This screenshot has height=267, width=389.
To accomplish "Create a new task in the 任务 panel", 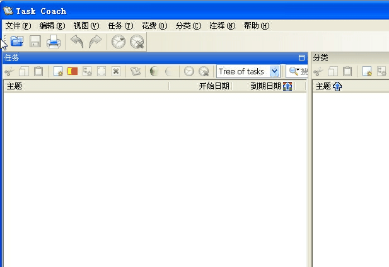I will point(58,72).
